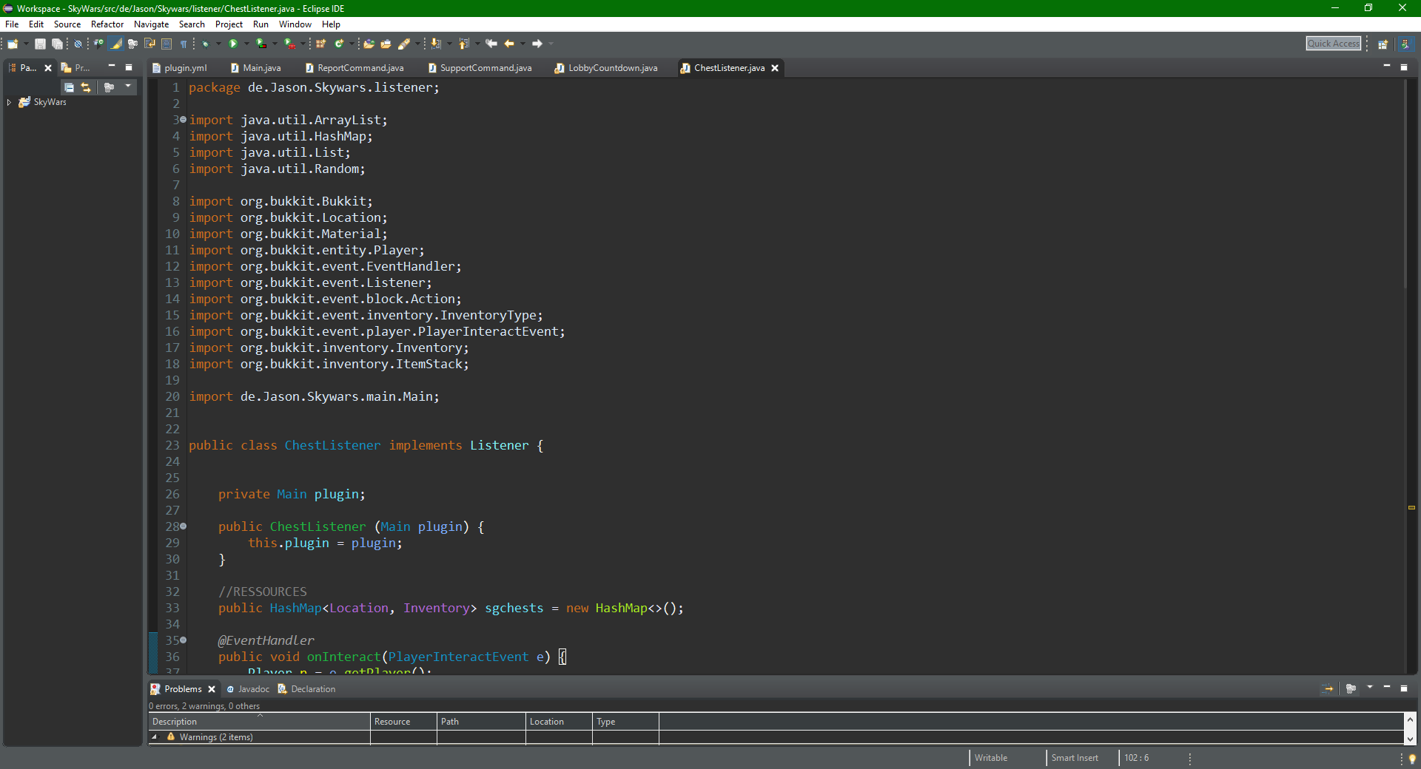Launch Debug with the bug icon
This screenshot has width=1421, height=769.
coord(206,44)
